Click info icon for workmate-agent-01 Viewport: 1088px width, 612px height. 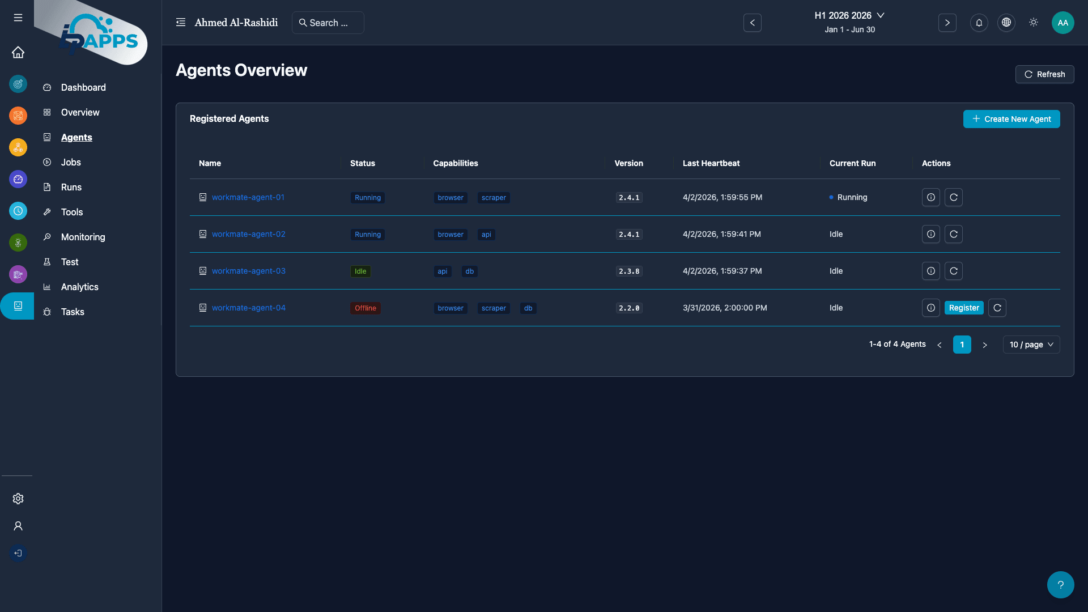[930, 197]
